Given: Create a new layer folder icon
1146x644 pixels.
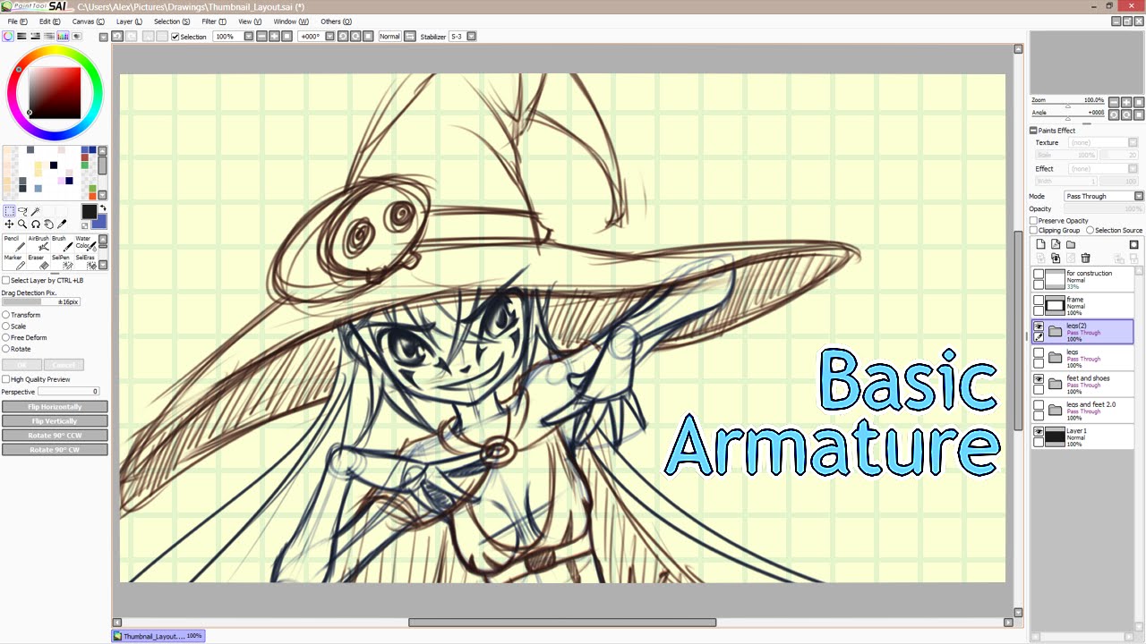Looking at the screenshot, I should (1070, 244).
